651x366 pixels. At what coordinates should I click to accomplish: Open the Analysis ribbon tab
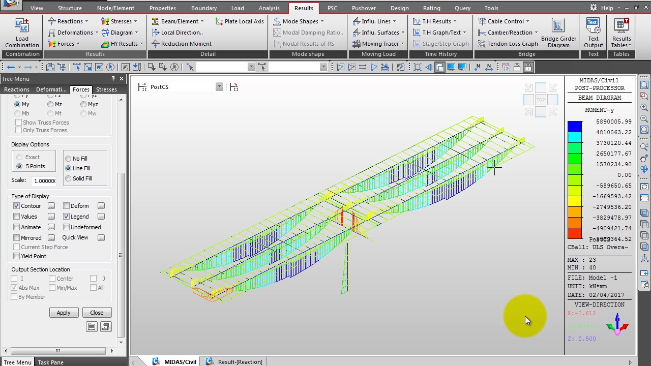point(269,8)
